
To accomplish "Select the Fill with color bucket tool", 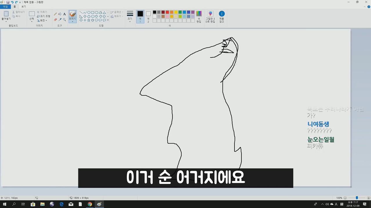I will pyautogui.click(x=60, y=14).
